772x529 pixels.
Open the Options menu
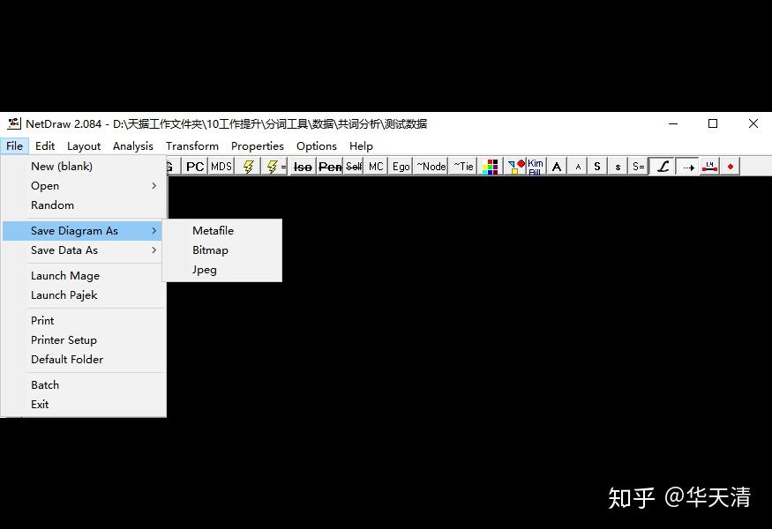click(316, 145)
